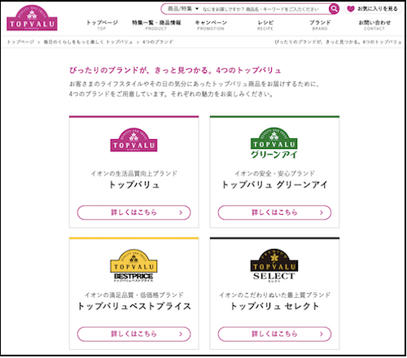Image resolution: width=407 pixels, height=358 pixels.
Task: Click the green TOPVALU グリーンアイ logo
Action: click(274, 143)
